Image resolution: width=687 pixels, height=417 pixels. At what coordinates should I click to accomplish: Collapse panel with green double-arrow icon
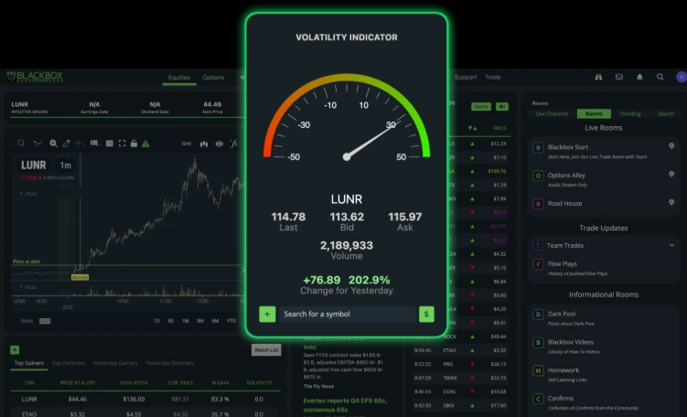[15, 349]
